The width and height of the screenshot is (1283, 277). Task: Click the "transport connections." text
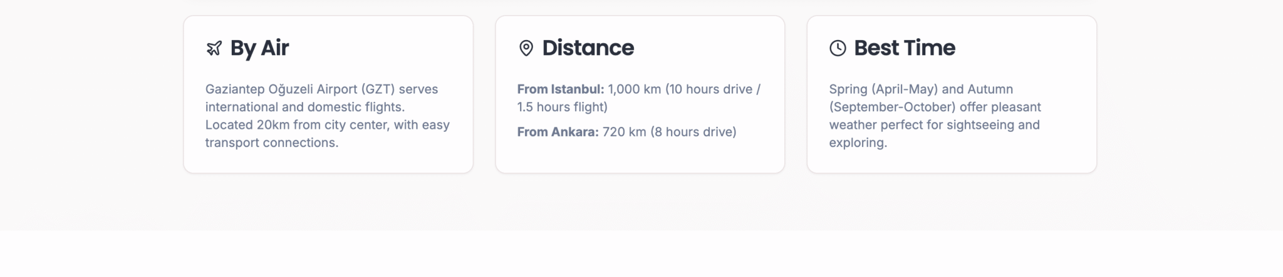pyautogui.click(x=272, y=143)
